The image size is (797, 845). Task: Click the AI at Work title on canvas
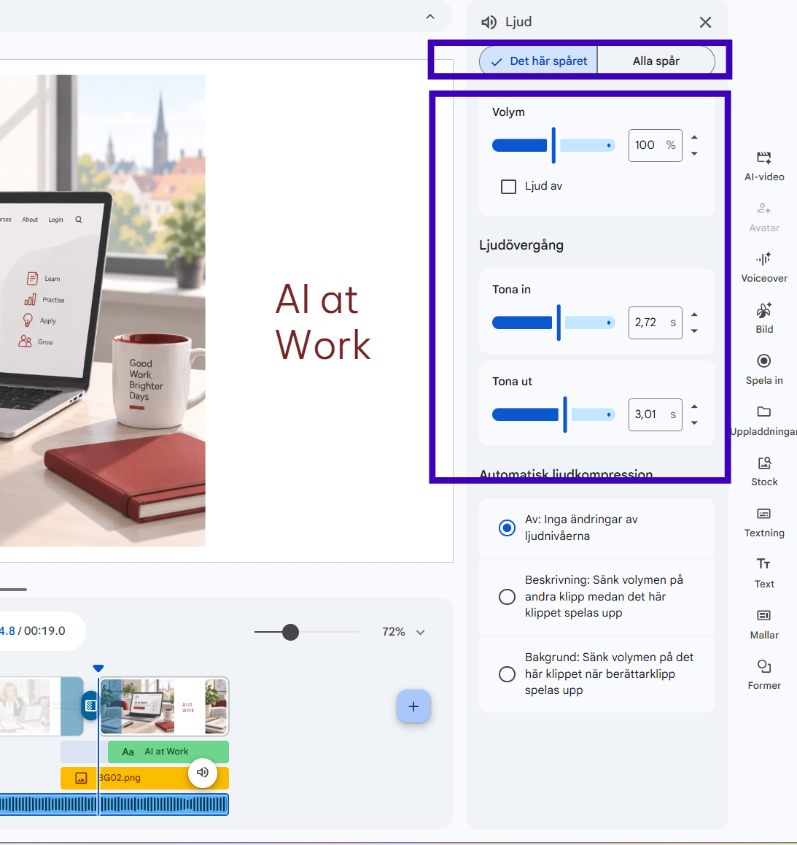click(x=322, y=322)
